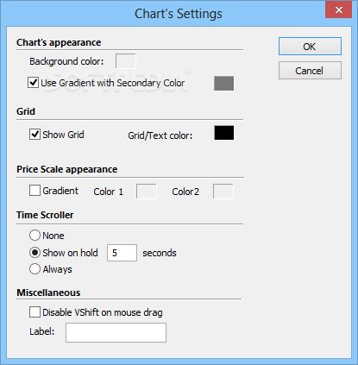358x365 pixels.
Task: Click the Use Gradient with Secondary Color label
Action: coord(113,83)
